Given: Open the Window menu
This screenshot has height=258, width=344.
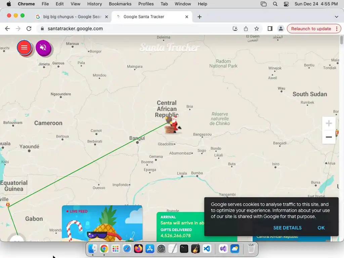Looking at the screenshot, I should point(183,4).
